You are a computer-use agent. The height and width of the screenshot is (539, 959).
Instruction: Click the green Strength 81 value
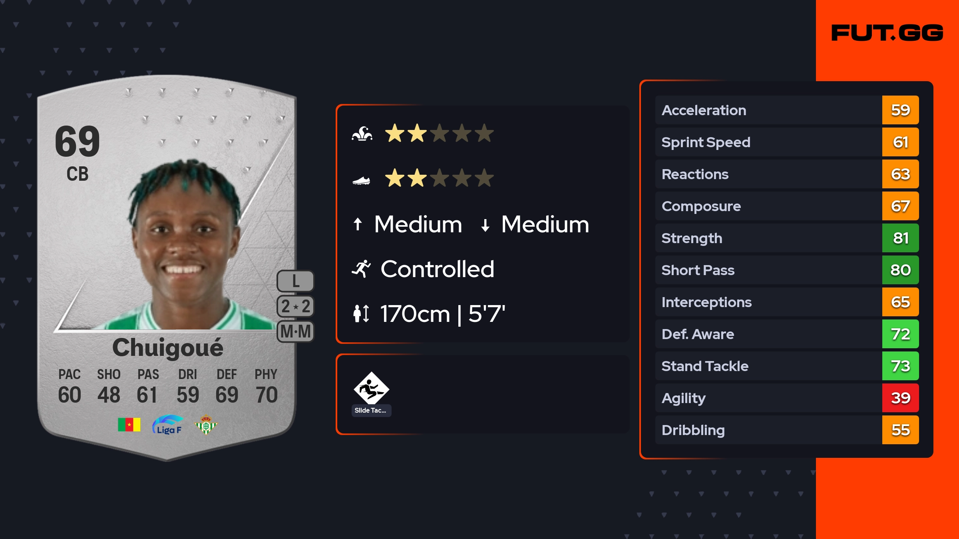pos(900,238)
